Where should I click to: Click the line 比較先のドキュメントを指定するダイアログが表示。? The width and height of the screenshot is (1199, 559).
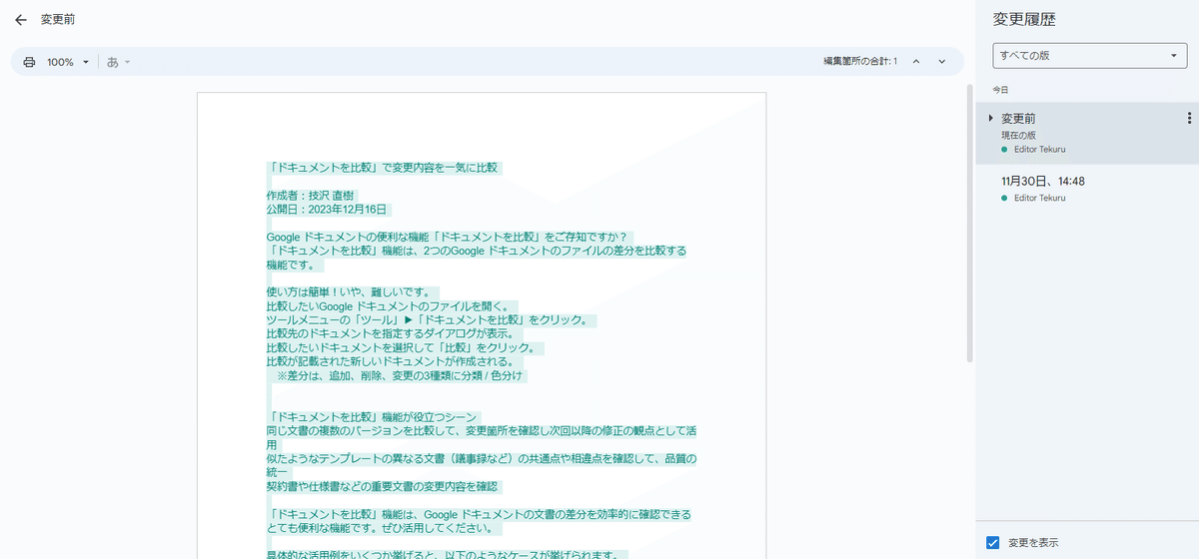395,333
